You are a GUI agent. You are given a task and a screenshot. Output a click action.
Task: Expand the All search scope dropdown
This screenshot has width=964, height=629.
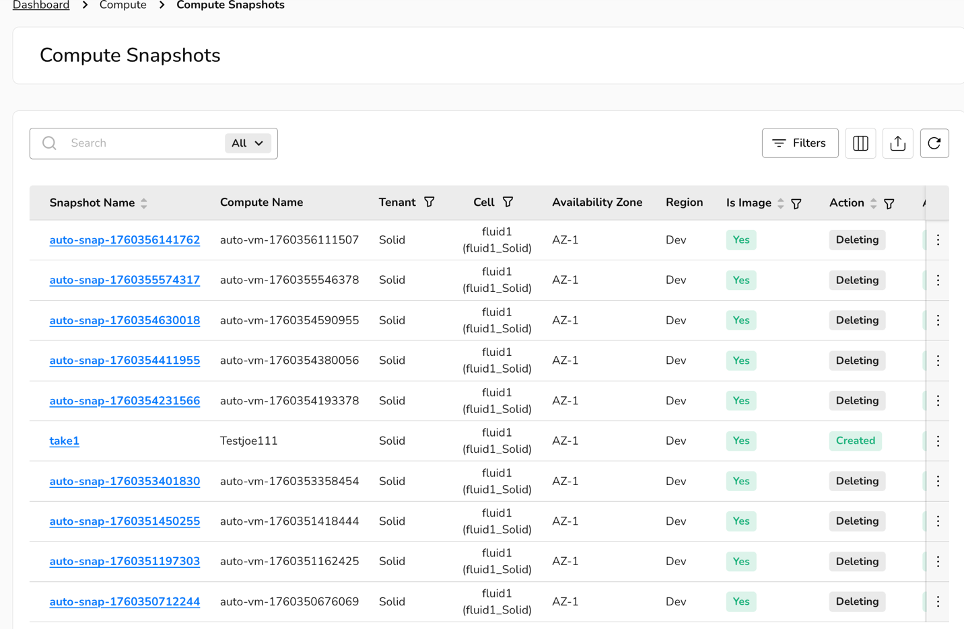tap(247, 143)
